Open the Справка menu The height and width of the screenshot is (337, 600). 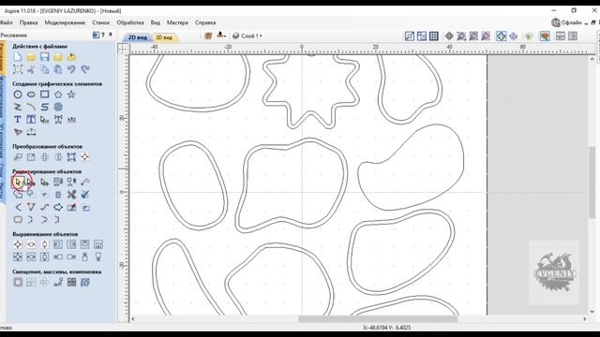205,22
